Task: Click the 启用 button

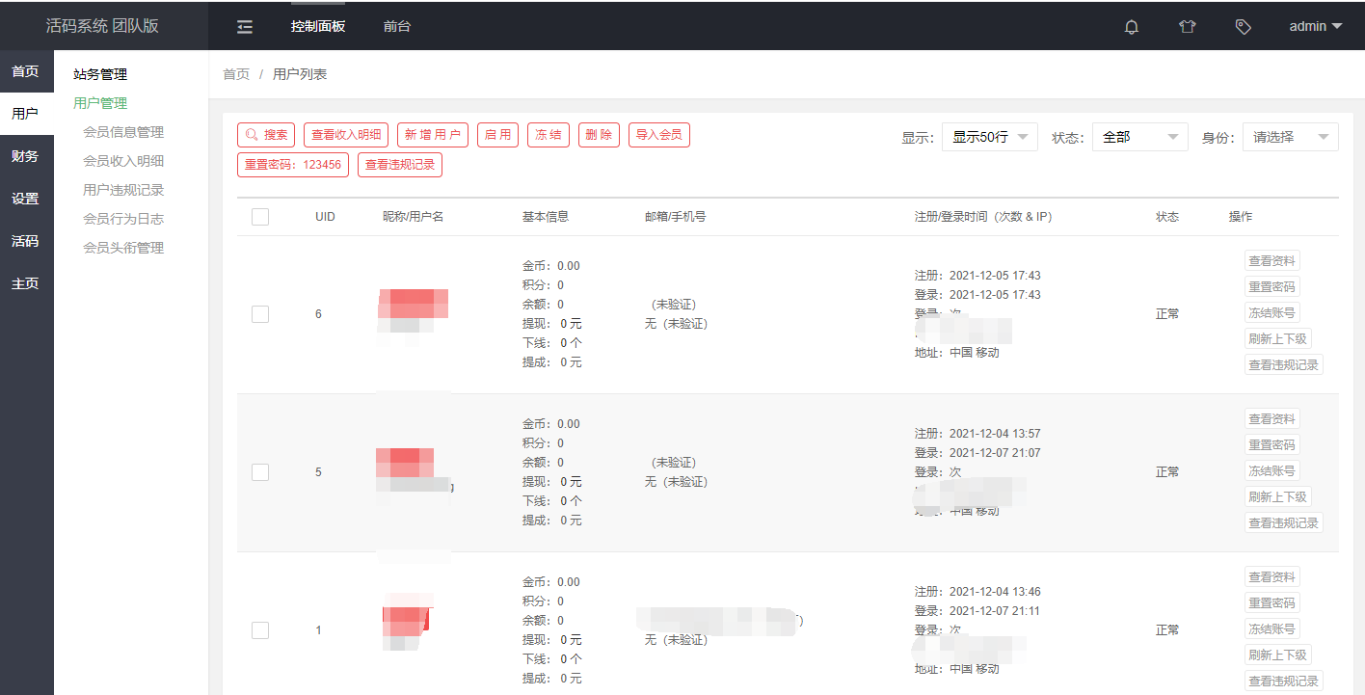Action: coord(497,135)
